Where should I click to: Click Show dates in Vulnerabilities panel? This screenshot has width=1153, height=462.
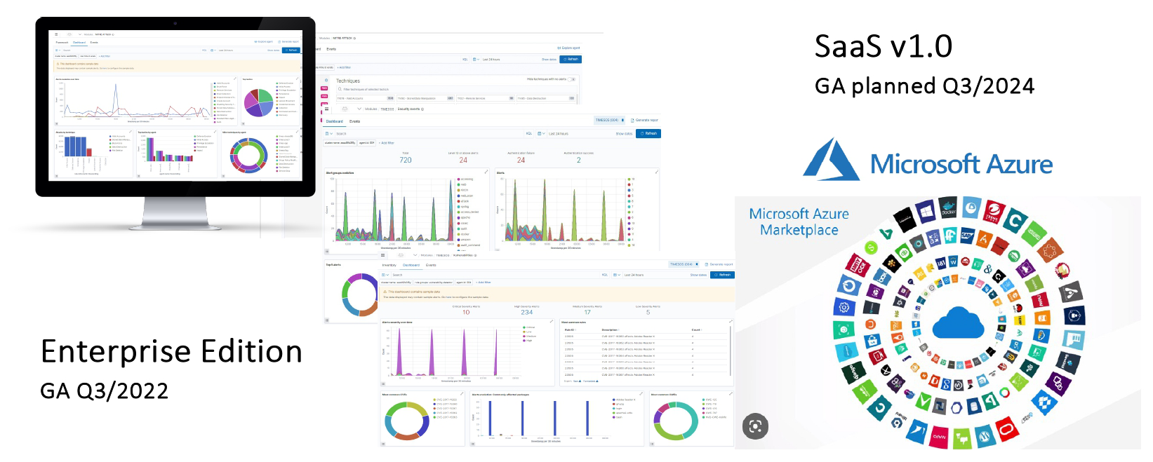pyautogui.click(x=698, y=275)
